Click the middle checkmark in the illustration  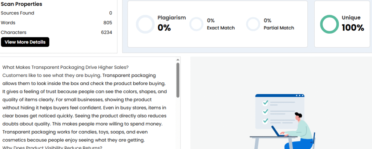pos(266,111)
